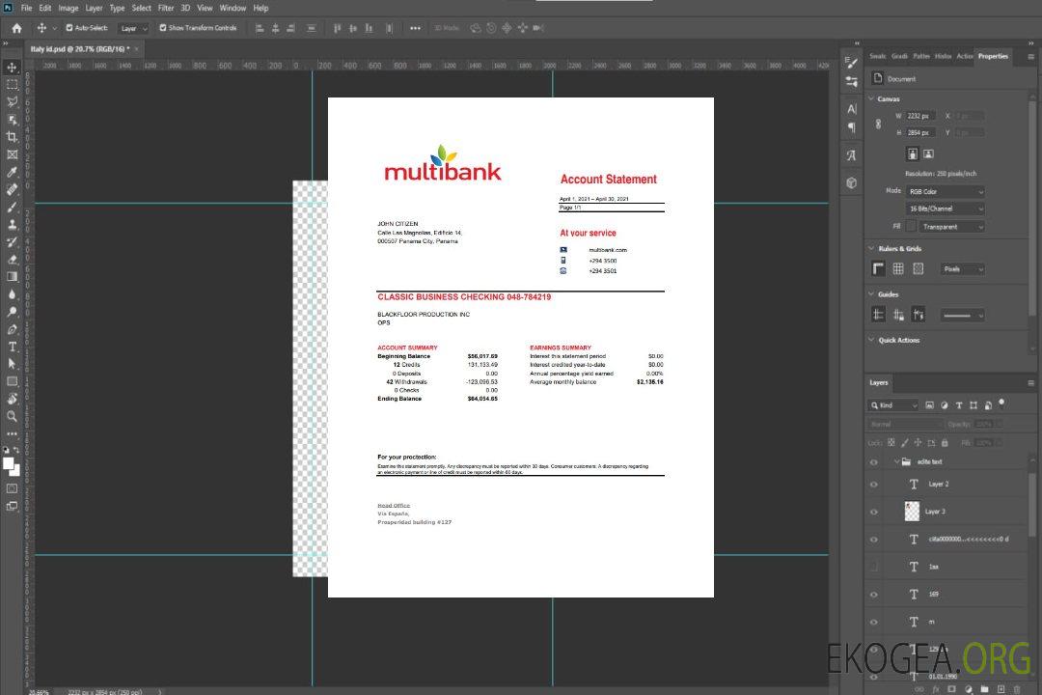Image resolution: width=1042 pixels, height=695 pixels.
Task: Open the 16 Bits/Channel dropdown
Action: coord(945,208)
